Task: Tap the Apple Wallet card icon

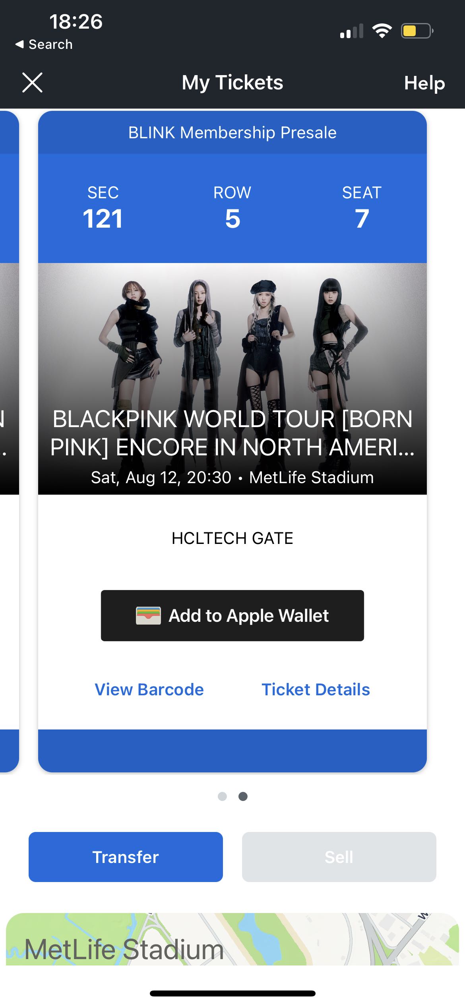Action: click(x=148, y=615)
